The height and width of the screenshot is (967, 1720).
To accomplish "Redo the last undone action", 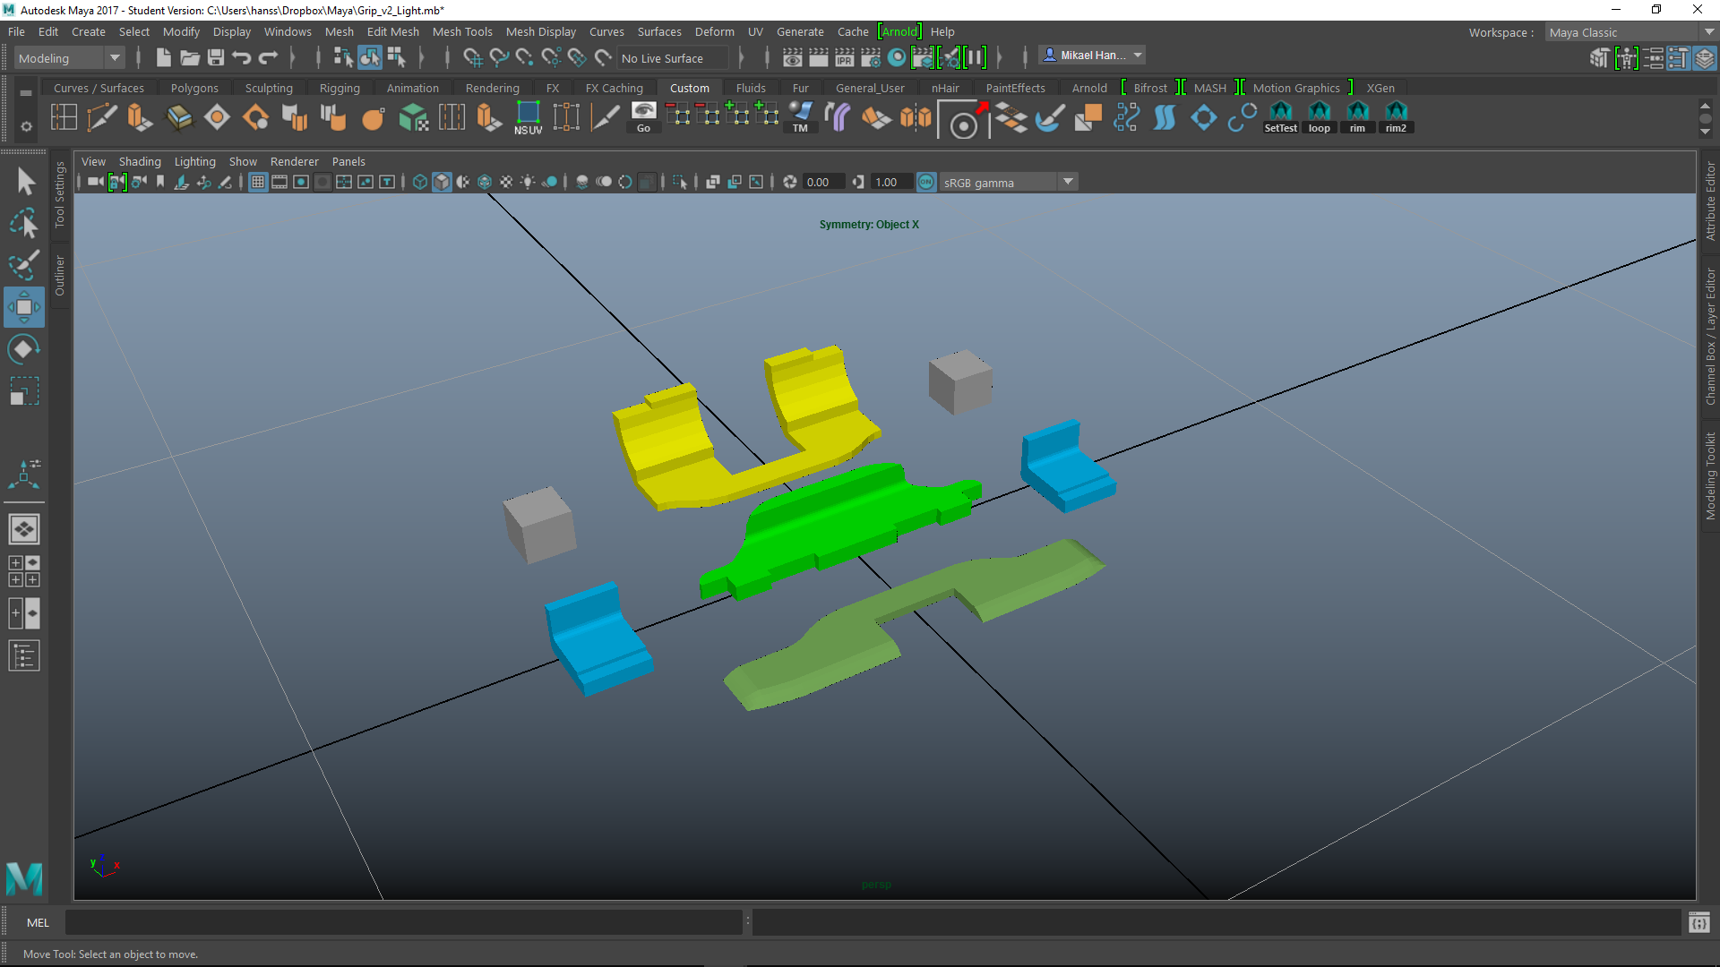I will (x=268, y=58).
